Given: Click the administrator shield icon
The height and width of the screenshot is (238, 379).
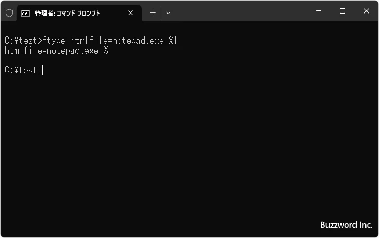Looking at the screenshot, I should (9, 13).
